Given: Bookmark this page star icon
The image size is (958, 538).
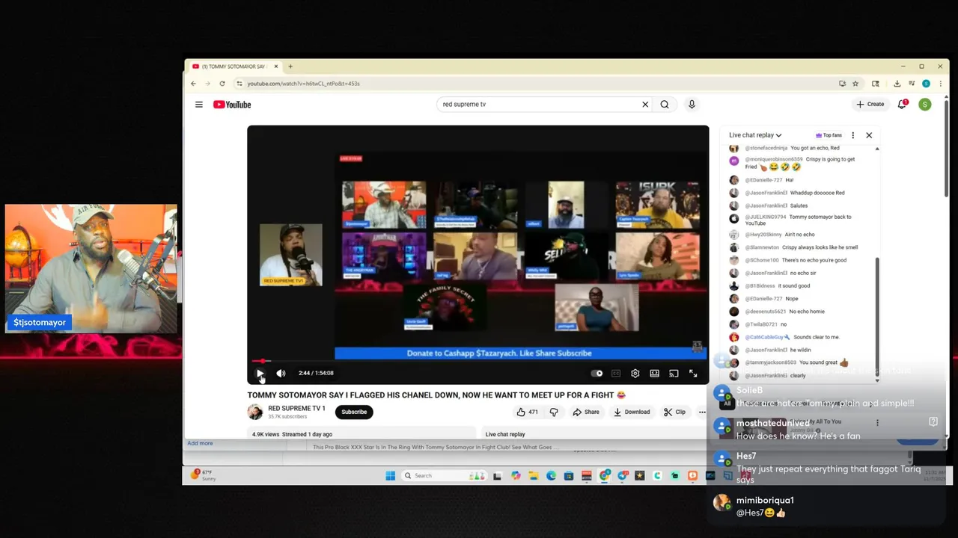Looking at the screenshot, I should click(855, 84).
